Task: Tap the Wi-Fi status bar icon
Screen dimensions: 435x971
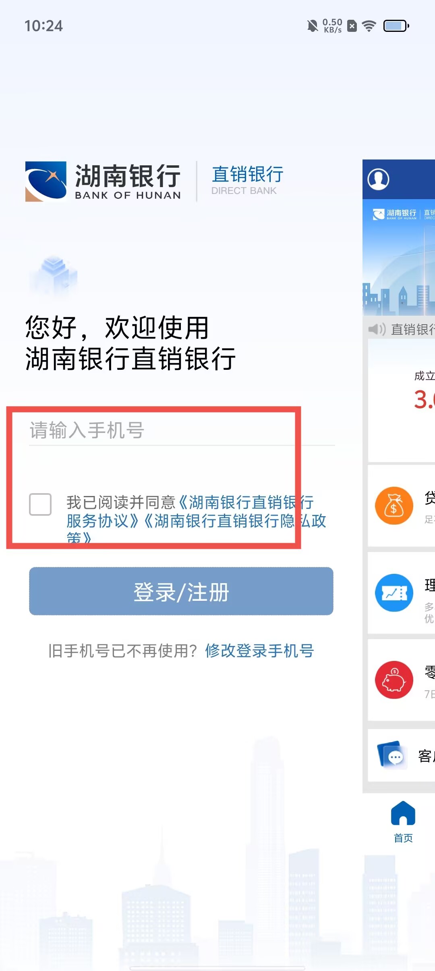Action: click(x=369, y=26)
